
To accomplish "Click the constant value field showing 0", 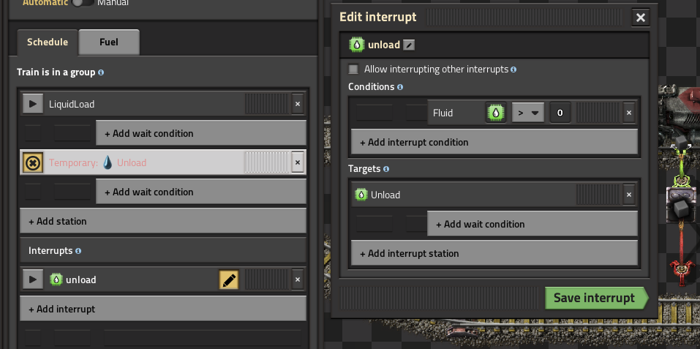I will click(560, 113).
